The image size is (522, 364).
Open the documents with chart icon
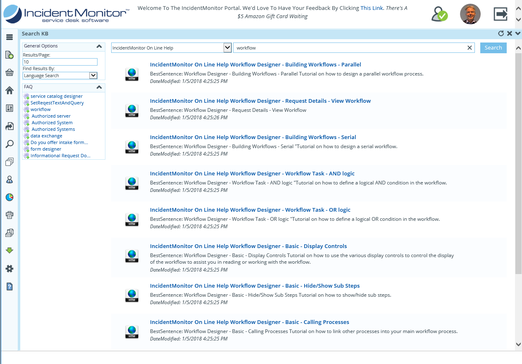point(9,233)
